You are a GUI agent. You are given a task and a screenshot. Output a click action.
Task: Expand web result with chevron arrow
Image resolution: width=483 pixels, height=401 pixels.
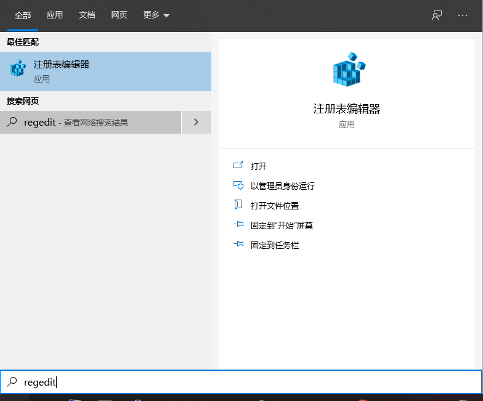[197, 122]
